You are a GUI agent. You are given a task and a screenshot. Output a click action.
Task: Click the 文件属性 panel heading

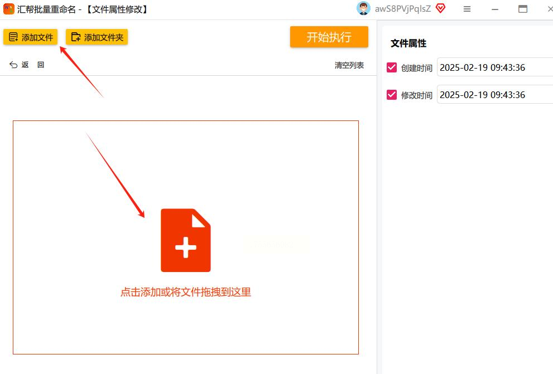[x=408, y=43]
